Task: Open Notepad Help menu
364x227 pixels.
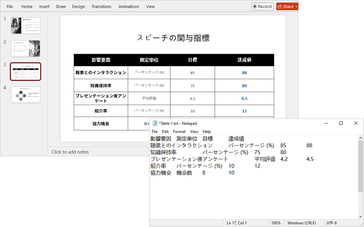Action: [206, 132]
